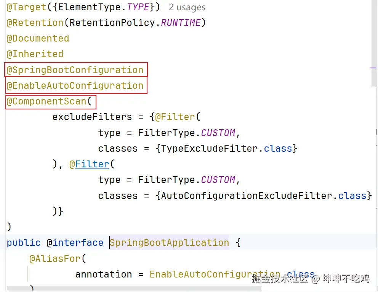This screenshot has height=292, width=378.
Task: Click TypeExcludeFilter.class reference
Action: [x=226, y=149]
